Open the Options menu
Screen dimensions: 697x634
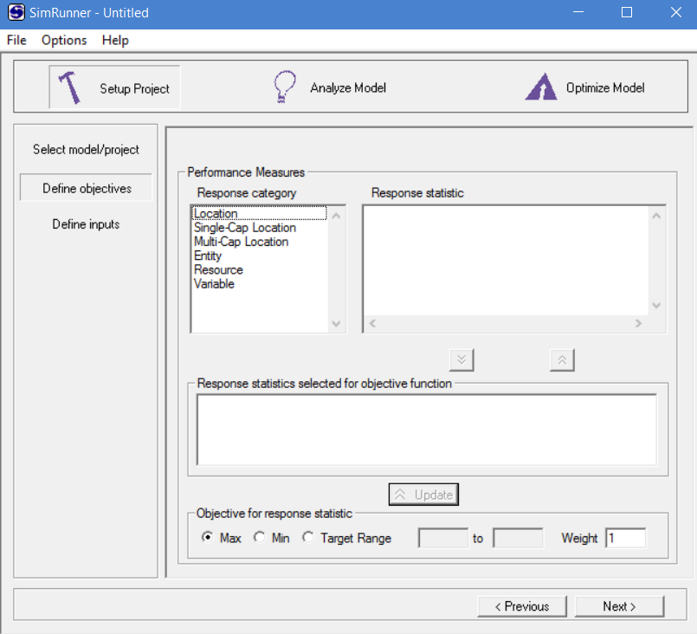64,40
